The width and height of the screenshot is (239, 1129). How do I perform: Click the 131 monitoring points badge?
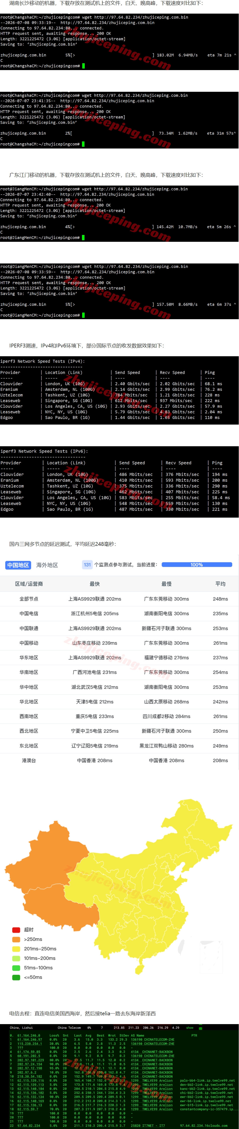(87, 564)
